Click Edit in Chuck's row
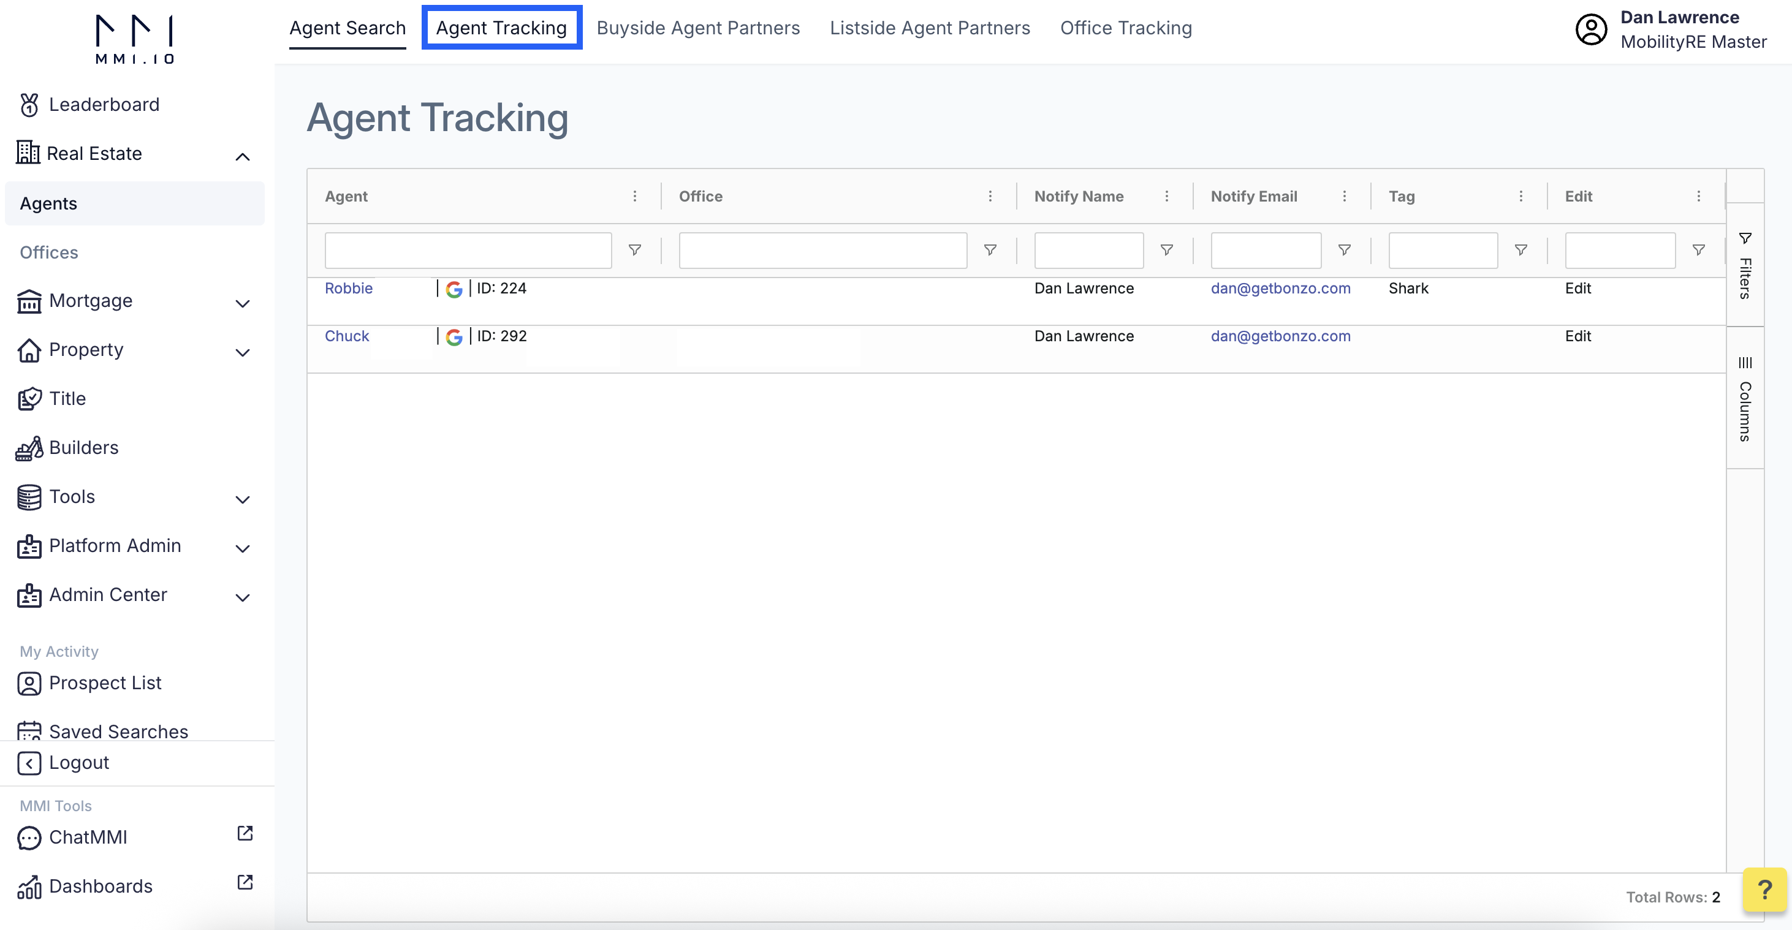 point(1577,336)
